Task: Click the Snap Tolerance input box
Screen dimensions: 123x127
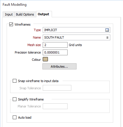Action: [57, 88]
